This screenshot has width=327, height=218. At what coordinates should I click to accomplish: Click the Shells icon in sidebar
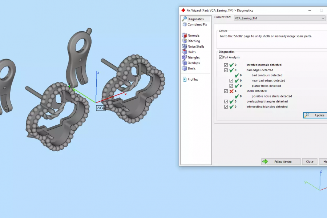click(184, 68)
